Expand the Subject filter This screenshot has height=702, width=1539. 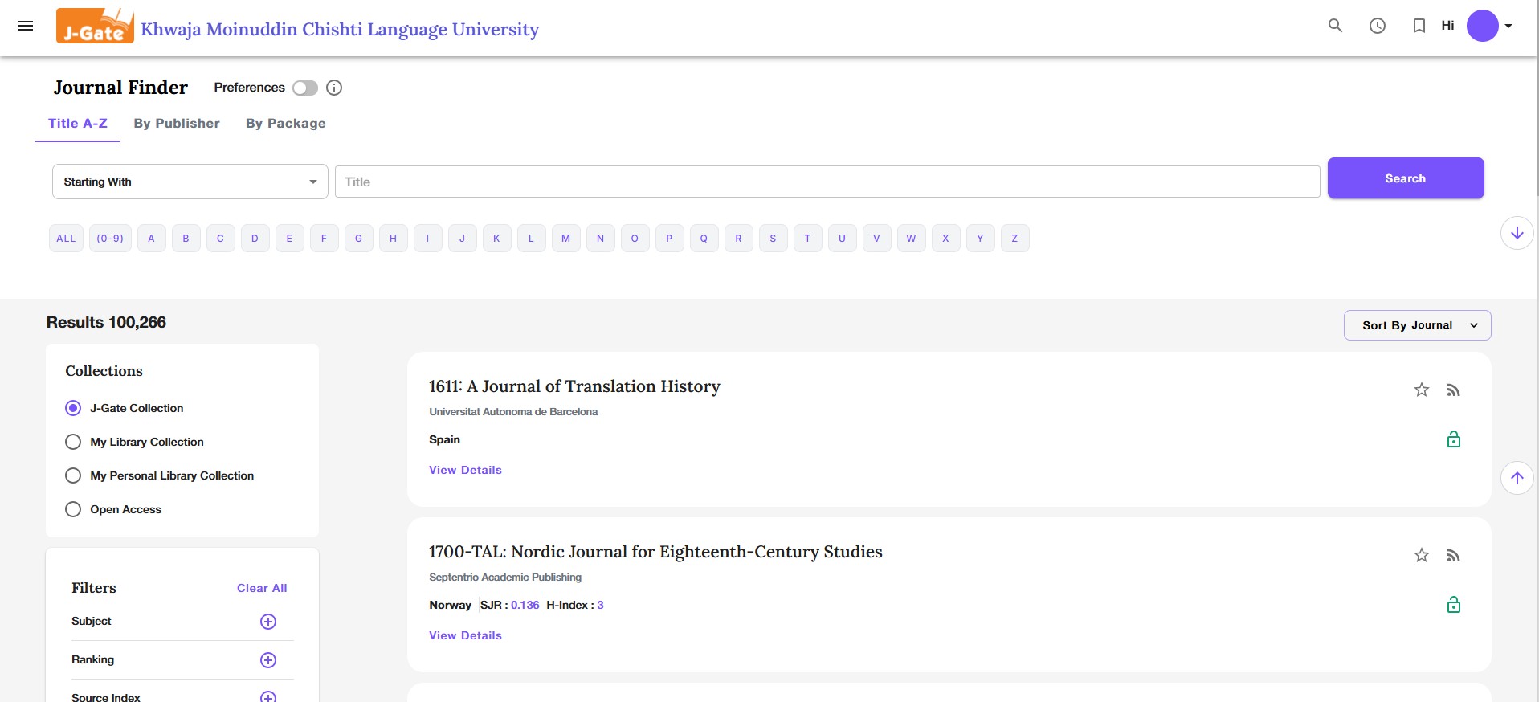[268, 622]
